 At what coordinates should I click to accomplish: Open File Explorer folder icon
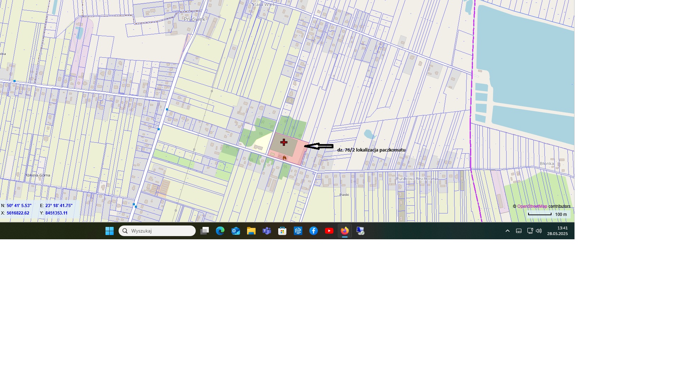tap(251, 231)
